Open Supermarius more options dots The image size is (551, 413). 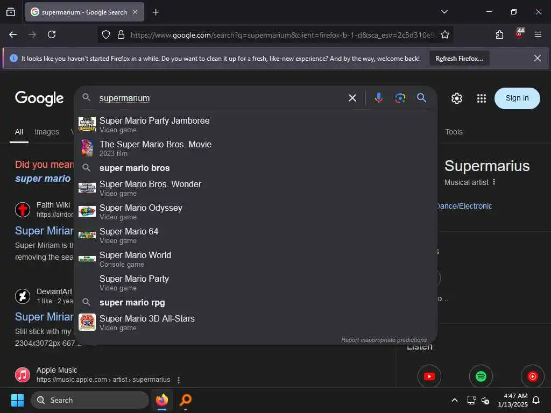pos(494,182)
